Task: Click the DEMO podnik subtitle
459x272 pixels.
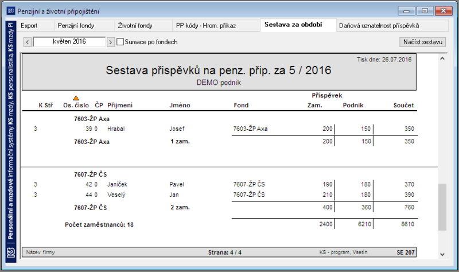Action: tap(219, 83)
